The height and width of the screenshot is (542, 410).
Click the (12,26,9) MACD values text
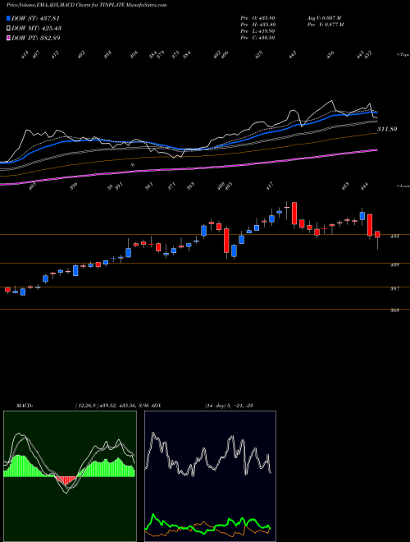coord(112,406)
